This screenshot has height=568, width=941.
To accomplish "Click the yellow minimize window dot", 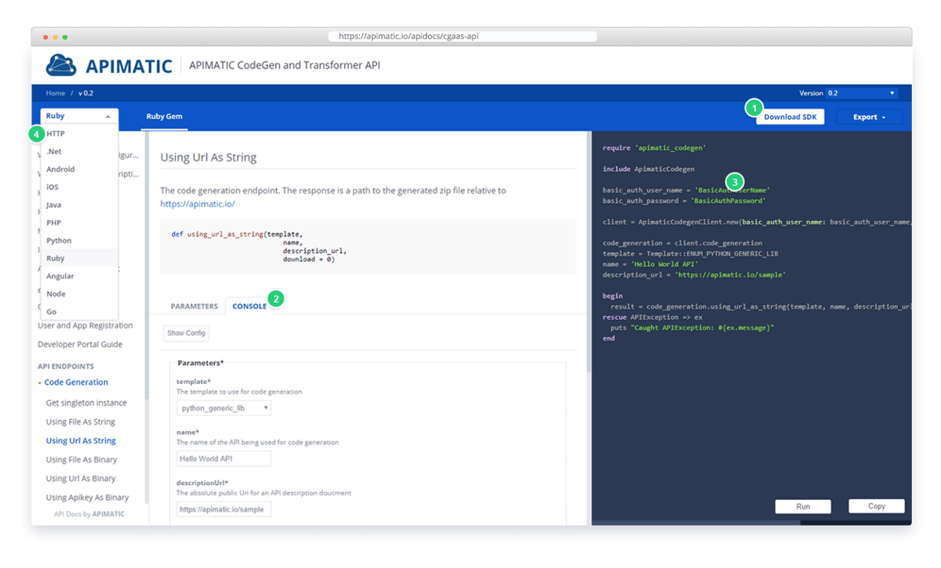I will (55, 37).
